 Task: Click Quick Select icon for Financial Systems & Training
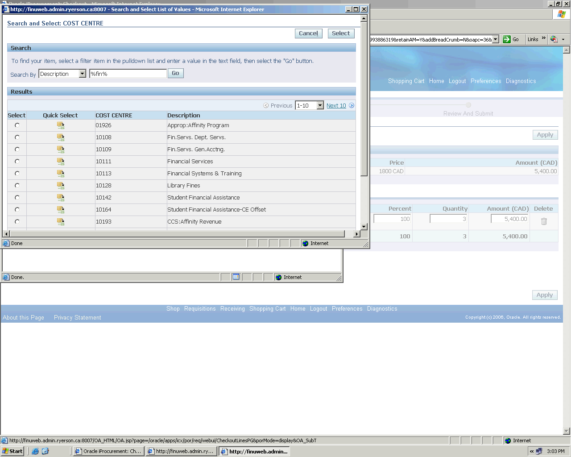pyautogui.click(x=61, y=174)
